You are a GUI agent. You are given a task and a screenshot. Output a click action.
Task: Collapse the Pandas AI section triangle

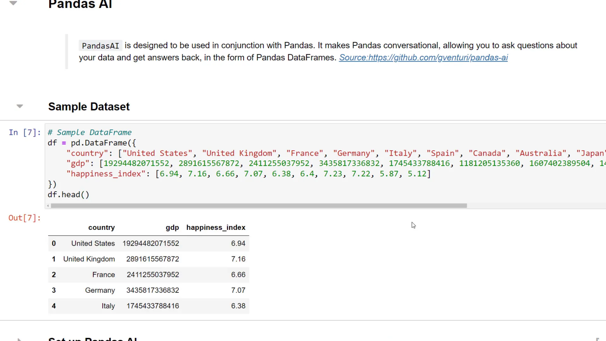click(13, 3)
